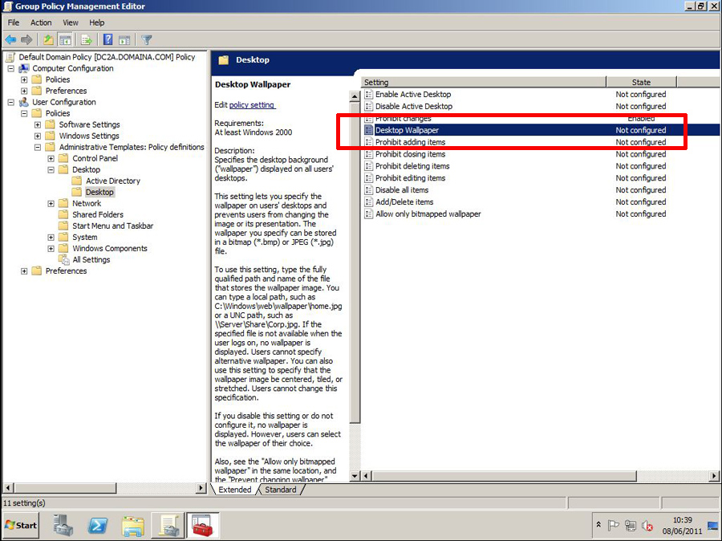Switch to the Standard tab
This screenshot has width=722, height=541.
(x=282, y=489)
